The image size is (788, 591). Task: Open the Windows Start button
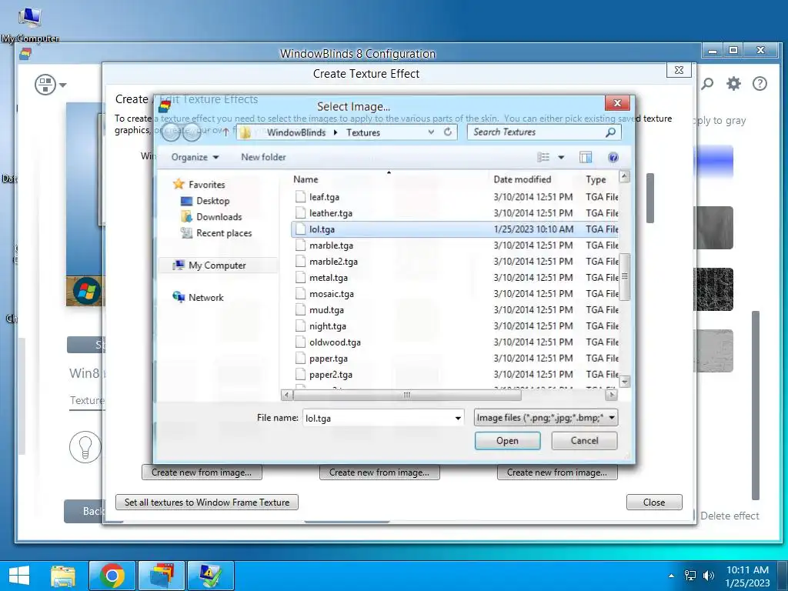click(19, 576)
